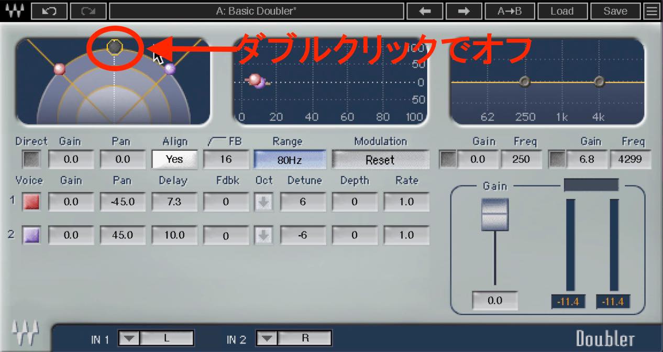Viewport: 663px width, 352px height.
Task: Click the voice marker in delay graph
Action: 257,81
